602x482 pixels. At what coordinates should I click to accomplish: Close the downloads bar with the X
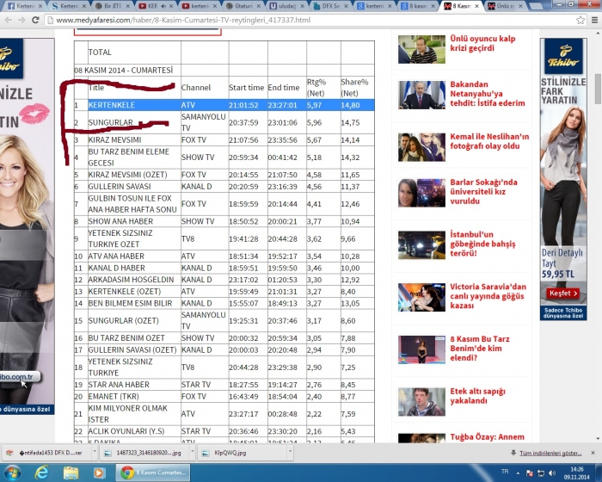point(593,453)
